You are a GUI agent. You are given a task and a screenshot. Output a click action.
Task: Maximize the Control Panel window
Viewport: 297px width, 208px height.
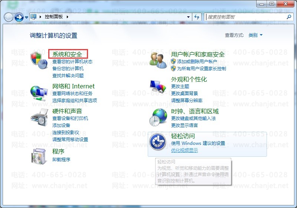pyautogui.click(x=272, y=4)
